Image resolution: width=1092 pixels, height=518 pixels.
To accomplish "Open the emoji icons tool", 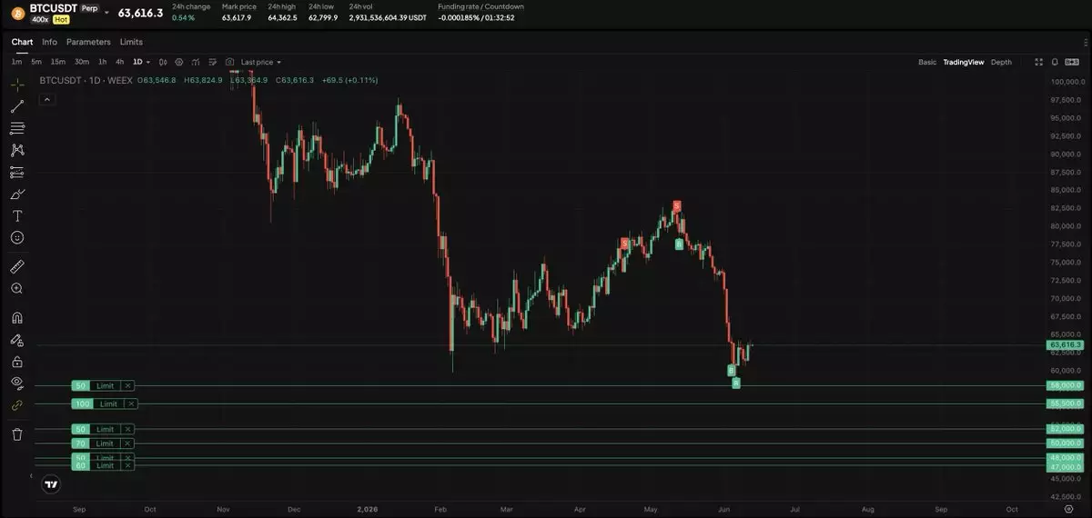I will click(17, 237).
